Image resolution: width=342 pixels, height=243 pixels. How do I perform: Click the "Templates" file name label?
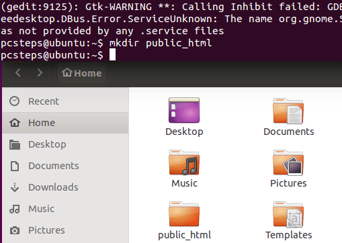[289, 235]
